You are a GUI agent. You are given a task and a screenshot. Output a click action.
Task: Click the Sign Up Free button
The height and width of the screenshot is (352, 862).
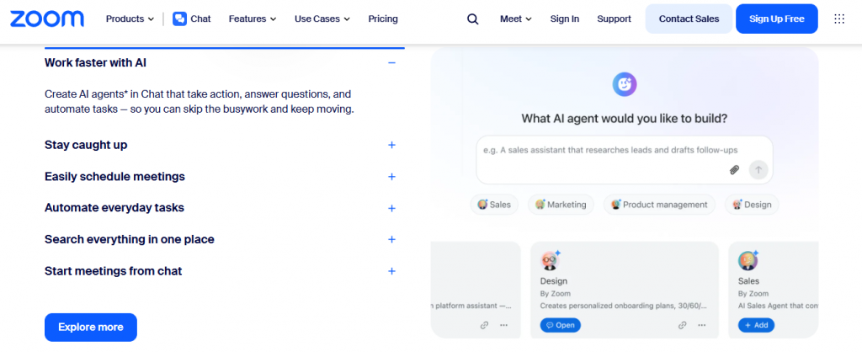777,19
